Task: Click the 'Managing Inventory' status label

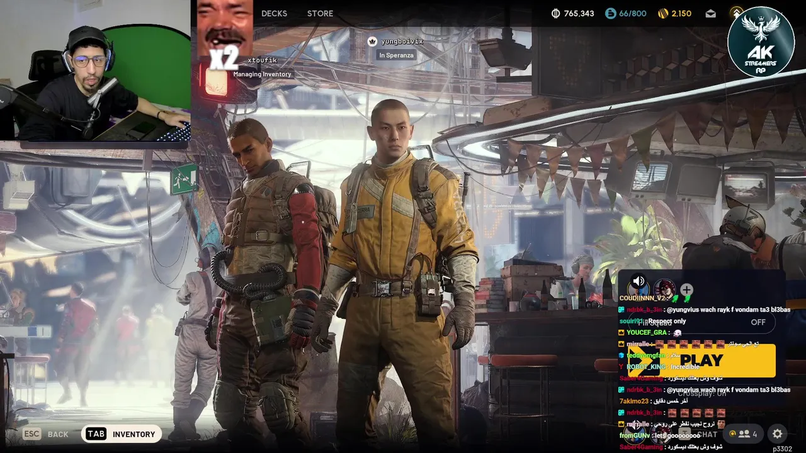Action: [x=262, y=74]
